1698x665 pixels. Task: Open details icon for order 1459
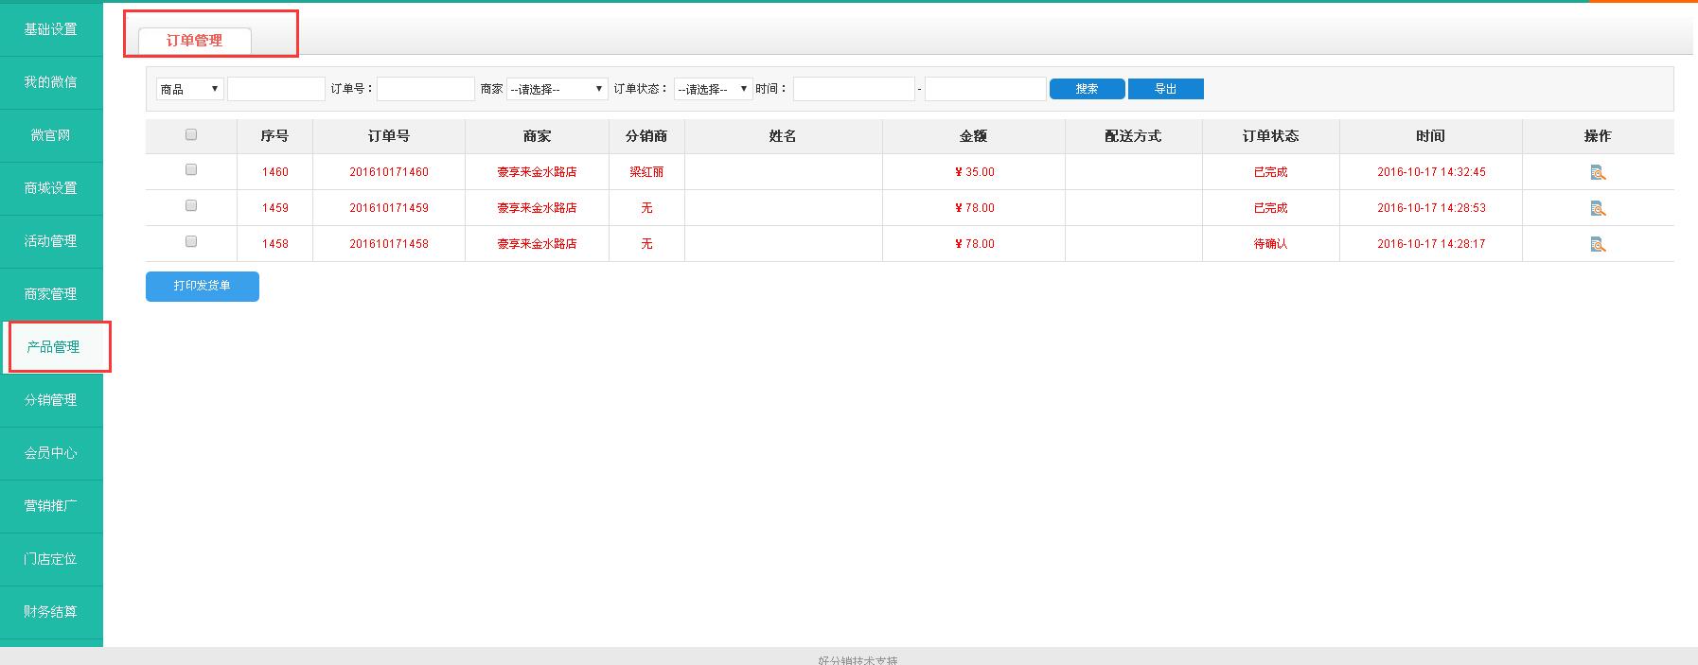1598,208
